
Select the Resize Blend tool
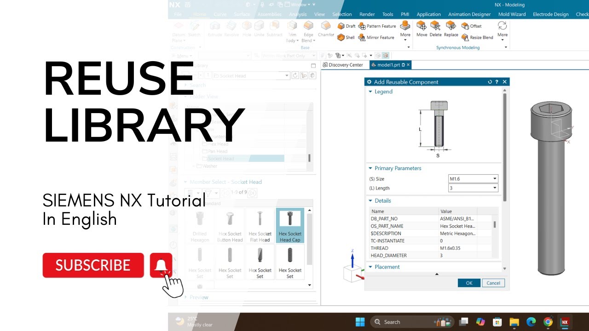click(x=477, y=38)
